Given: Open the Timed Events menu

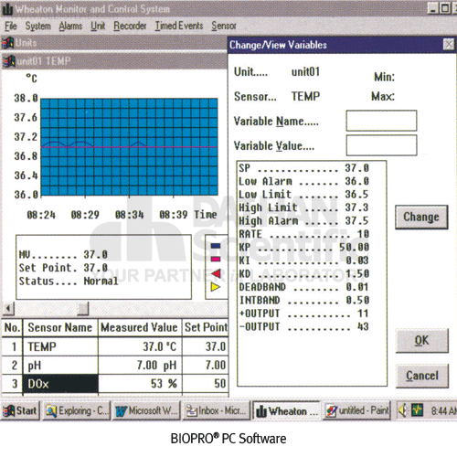Looking at the screenshot, I should click(179, 26).
